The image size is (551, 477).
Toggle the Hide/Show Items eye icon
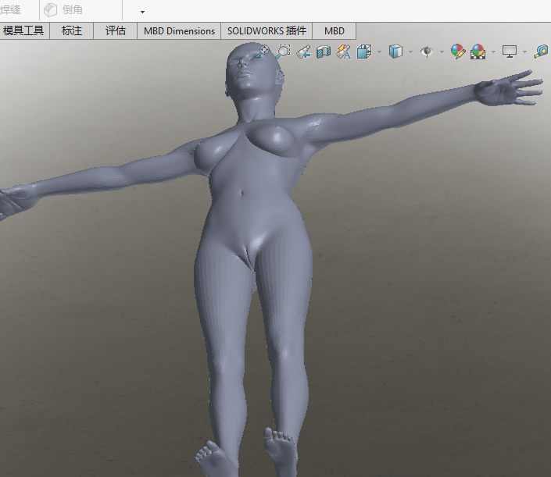(x=426, y=52)
